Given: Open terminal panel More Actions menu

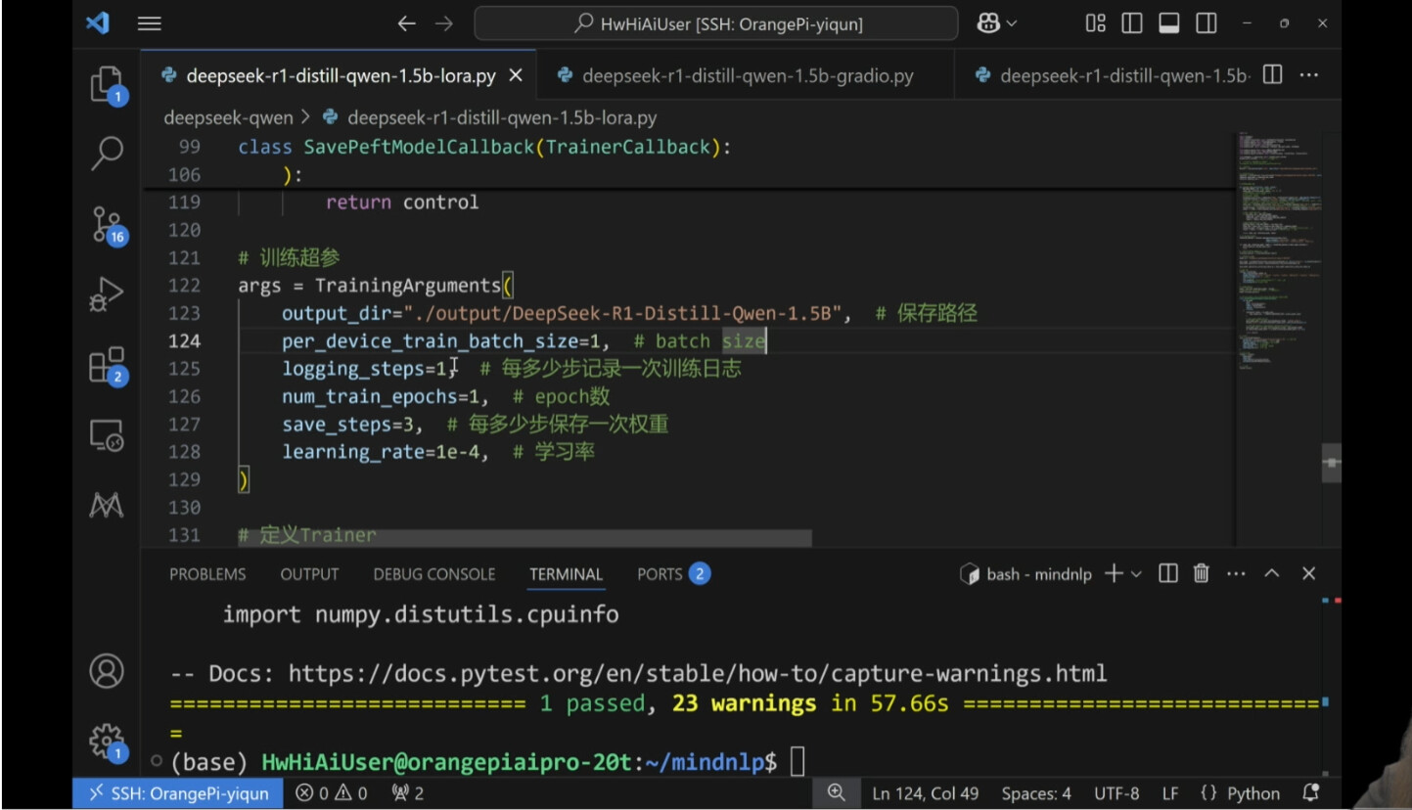Looking at the screenshot, I should [x=1236, y=574].
